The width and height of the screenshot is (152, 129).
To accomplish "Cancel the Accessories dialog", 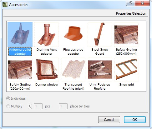I will (109, 120).
